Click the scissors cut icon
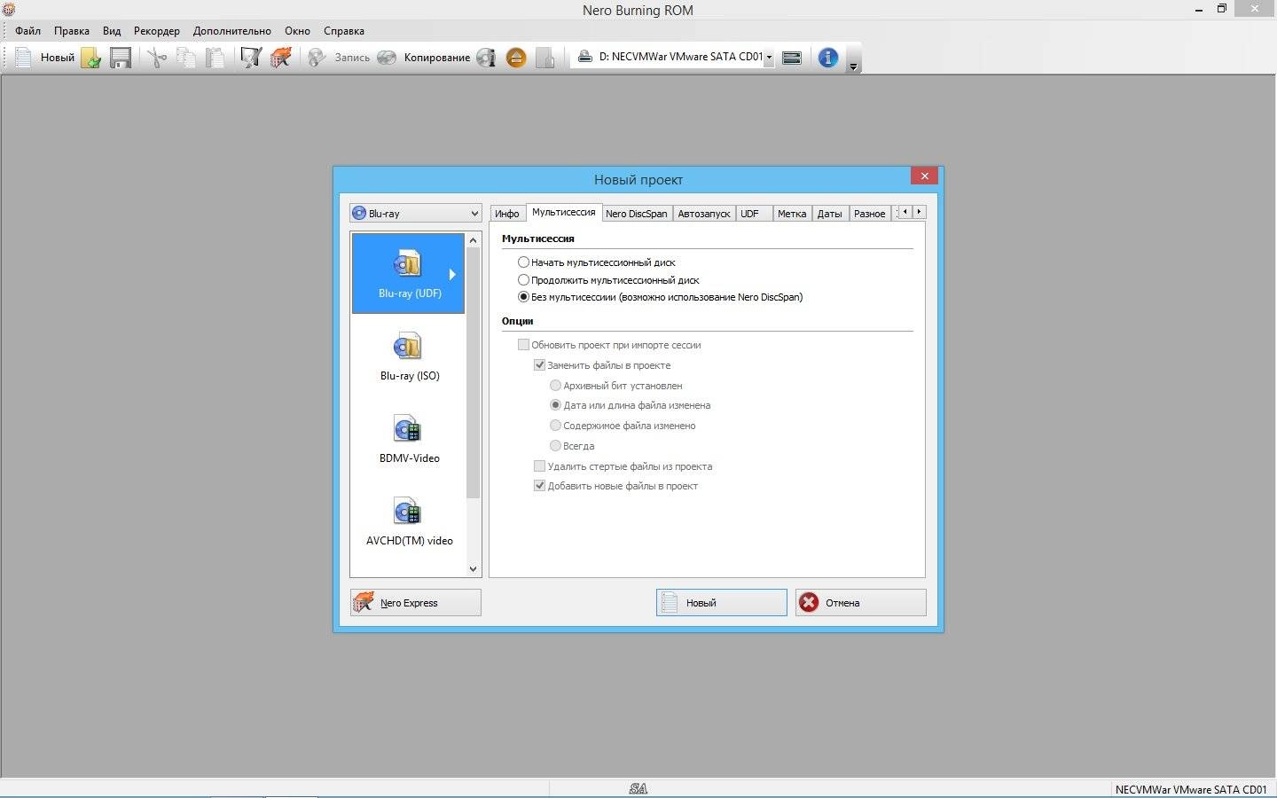 coord(157,58)
